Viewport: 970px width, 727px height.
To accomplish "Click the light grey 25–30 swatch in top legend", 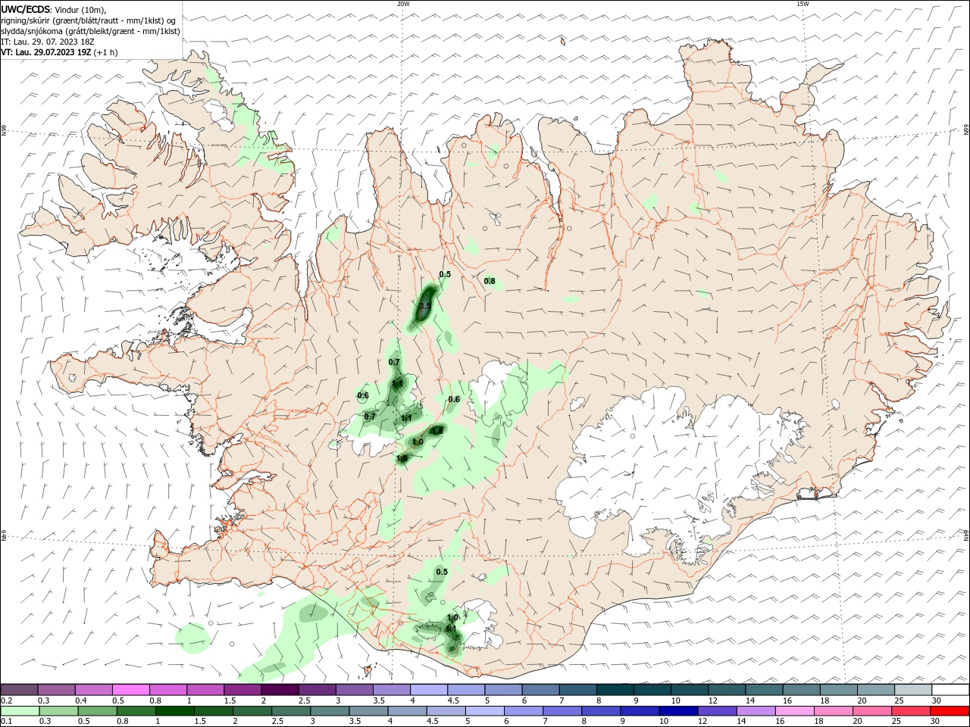I will (912, 690).
